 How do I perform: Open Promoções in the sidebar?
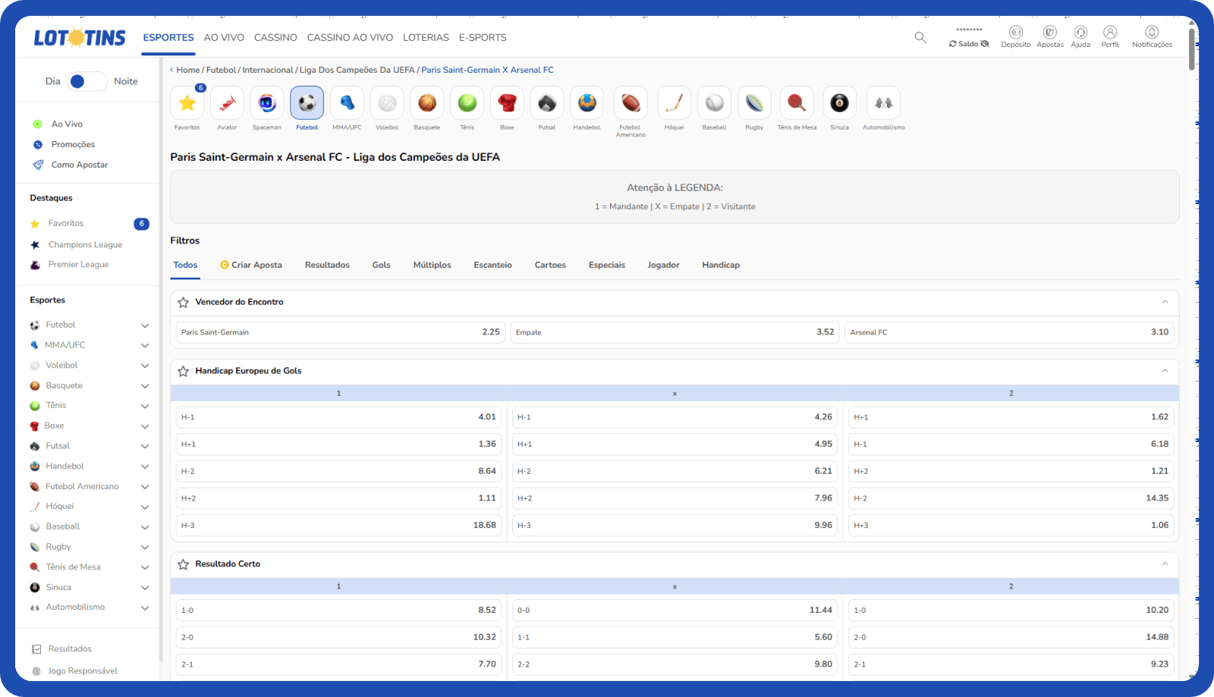[x=73, y=144]
